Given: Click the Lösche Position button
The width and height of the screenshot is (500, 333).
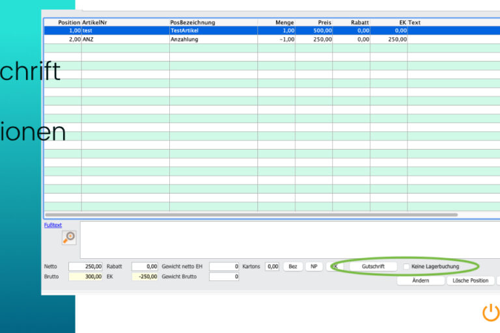Looking at the screenshot, I should [470, 281].
